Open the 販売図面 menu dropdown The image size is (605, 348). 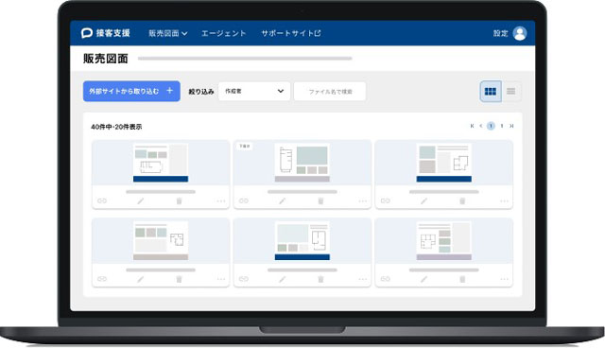168,33
